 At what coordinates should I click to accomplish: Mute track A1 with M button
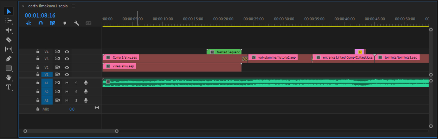coord(67,83)
